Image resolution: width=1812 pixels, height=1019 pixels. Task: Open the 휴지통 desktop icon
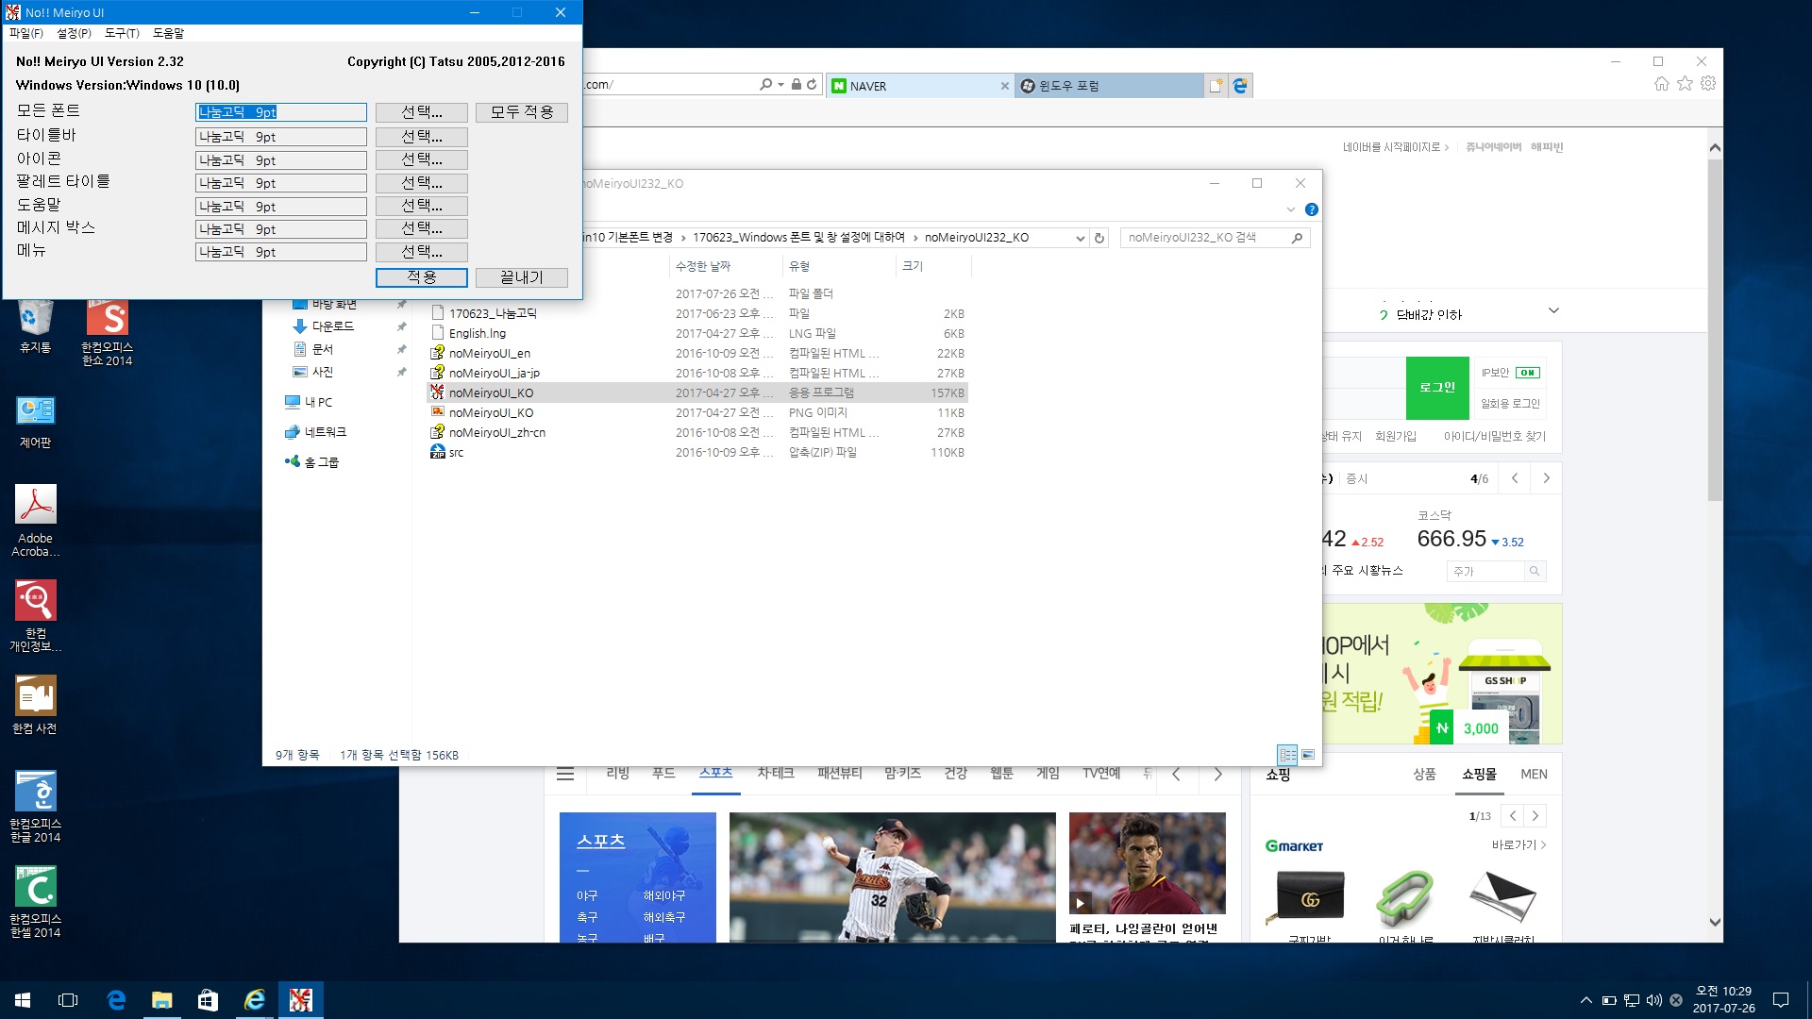pyautogui.click(x=35, y=326)
